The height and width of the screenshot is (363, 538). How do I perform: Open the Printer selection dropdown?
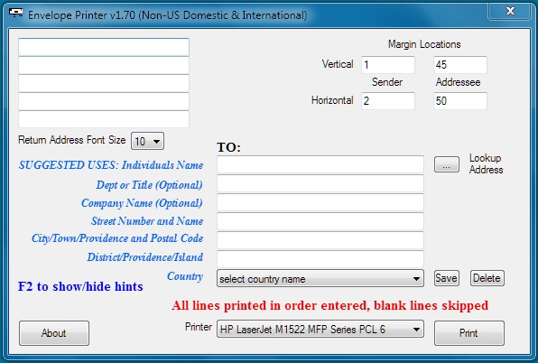320,329
